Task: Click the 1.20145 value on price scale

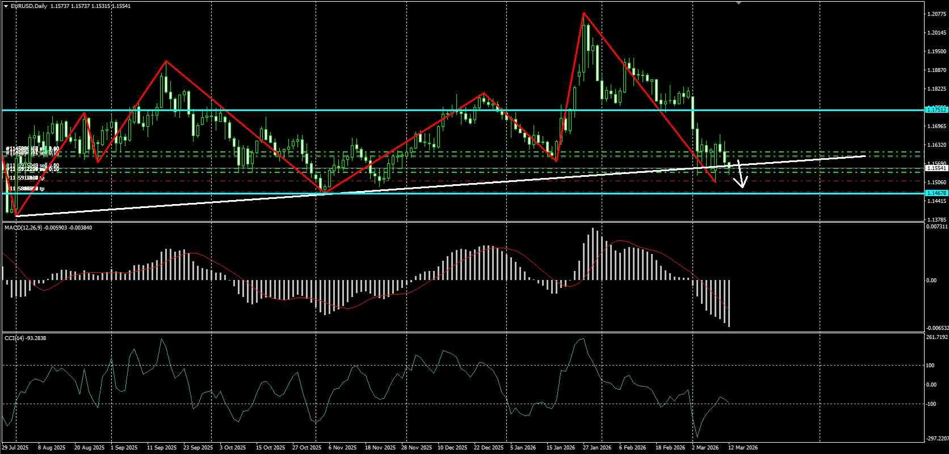Action: [936, 32]
